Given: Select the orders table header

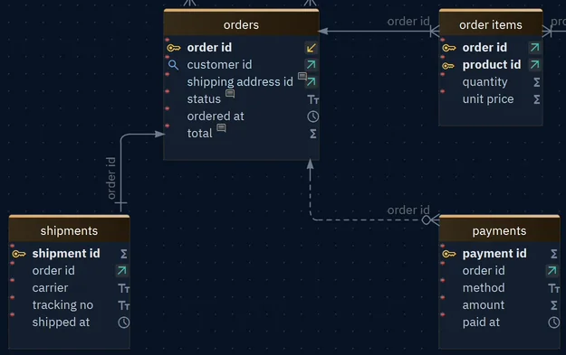Looking at the screenshot, I should (x=241, y=24).
